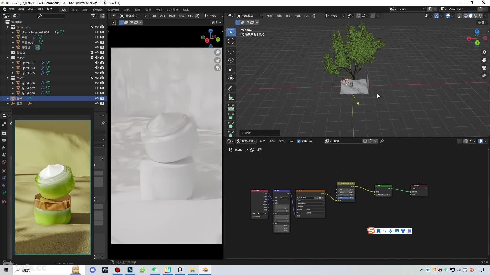490x275 pixels.
Task: Open the Render properties tab
Action: [x=4, y=133]
